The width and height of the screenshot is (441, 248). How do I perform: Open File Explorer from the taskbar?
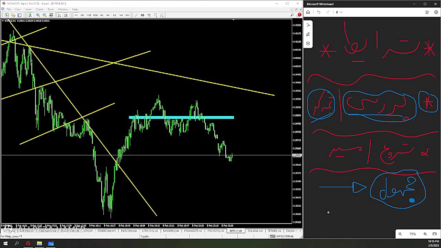[x=39, y=244]
